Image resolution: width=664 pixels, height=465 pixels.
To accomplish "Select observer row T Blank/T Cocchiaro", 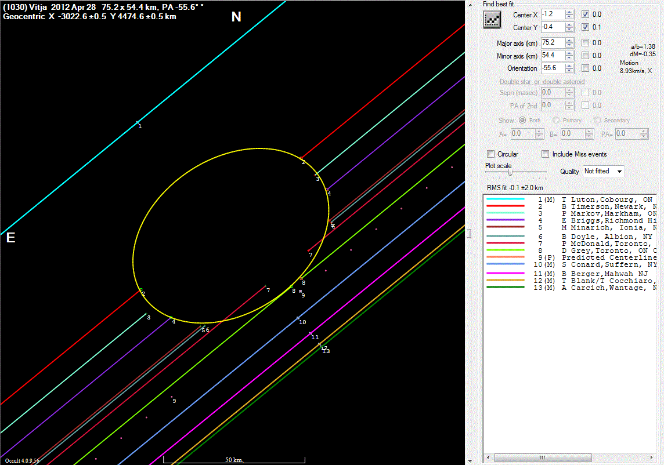I will tap(571, 281).
